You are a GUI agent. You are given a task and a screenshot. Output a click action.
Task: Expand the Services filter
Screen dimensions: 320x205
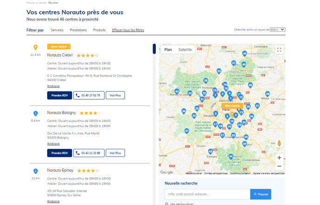point(57,30)
